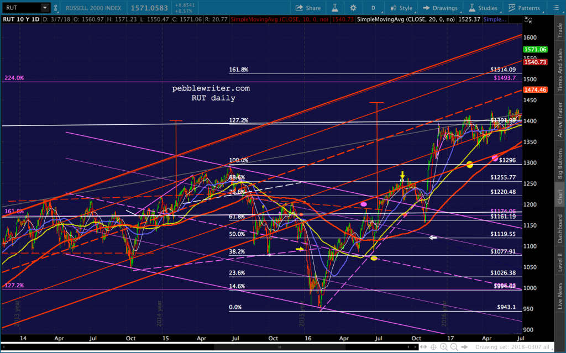The image size is (566, 353).
Task: Click the 1571.0583 last price value
Action: pyautogui.click(x=149, y=8)
